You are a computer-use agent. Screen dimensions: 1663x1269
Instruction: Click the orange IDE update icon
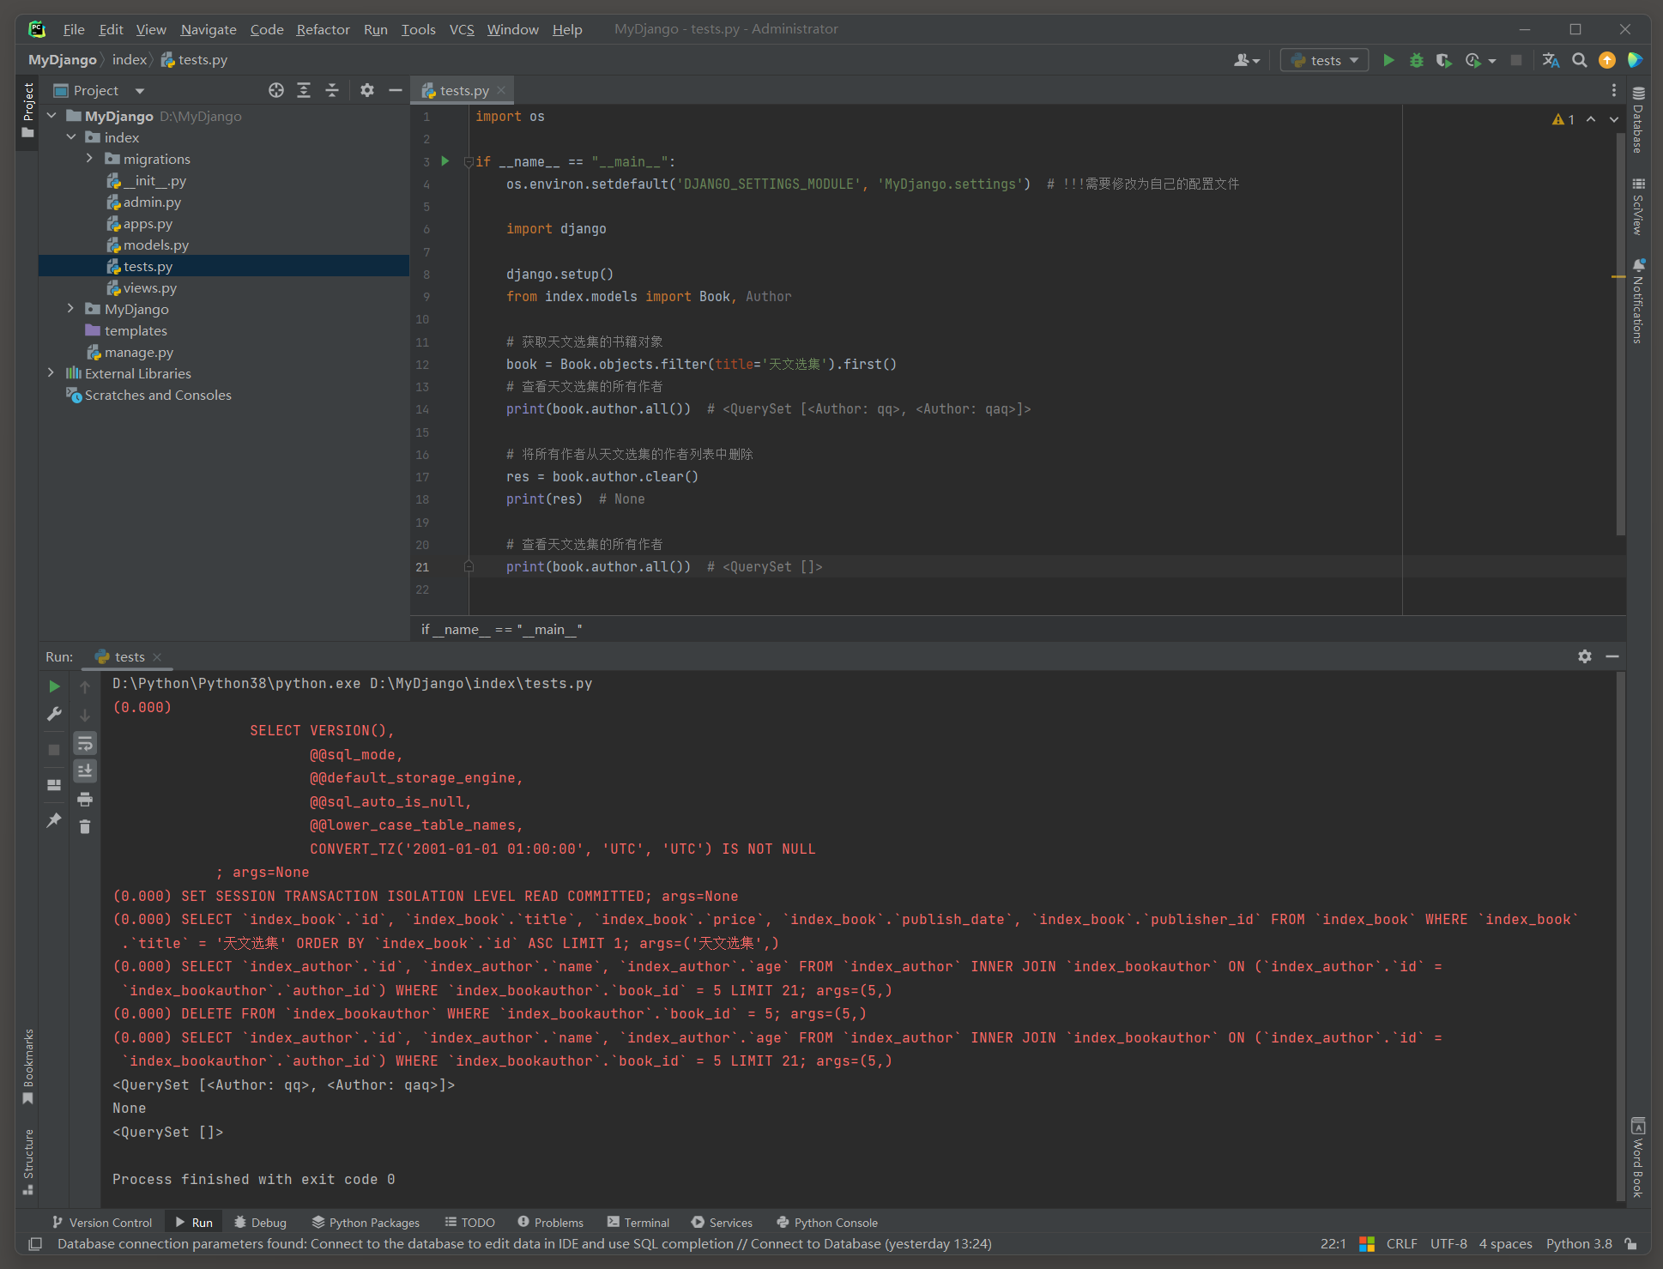1607,60
